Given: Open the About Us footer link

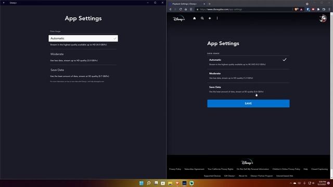Looking at the screenshot, I should tap(243, 176).
